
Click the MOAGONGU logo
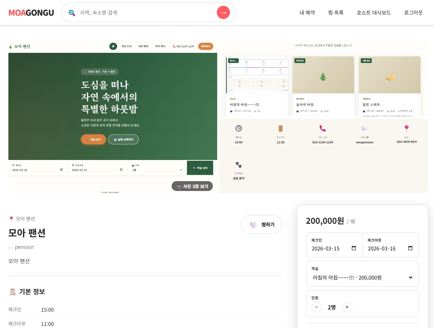(31, 13)
